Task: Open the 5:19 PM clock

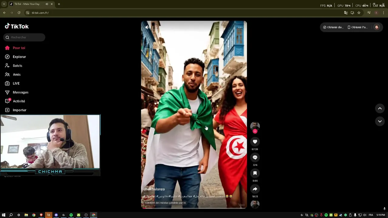Action: (381, 215)
